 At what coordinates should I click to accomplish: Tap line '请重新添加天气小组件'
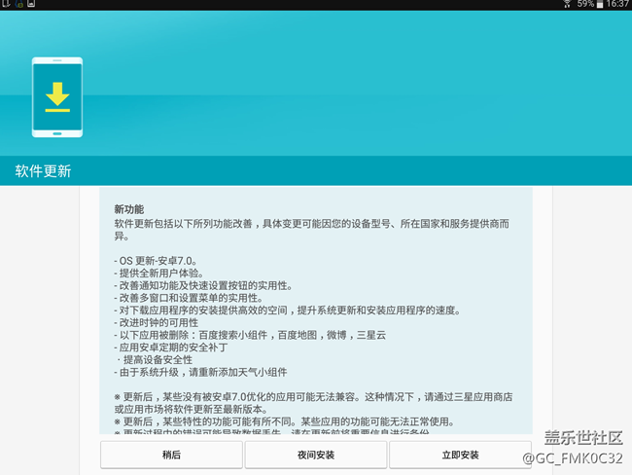(x=200, y=372)
